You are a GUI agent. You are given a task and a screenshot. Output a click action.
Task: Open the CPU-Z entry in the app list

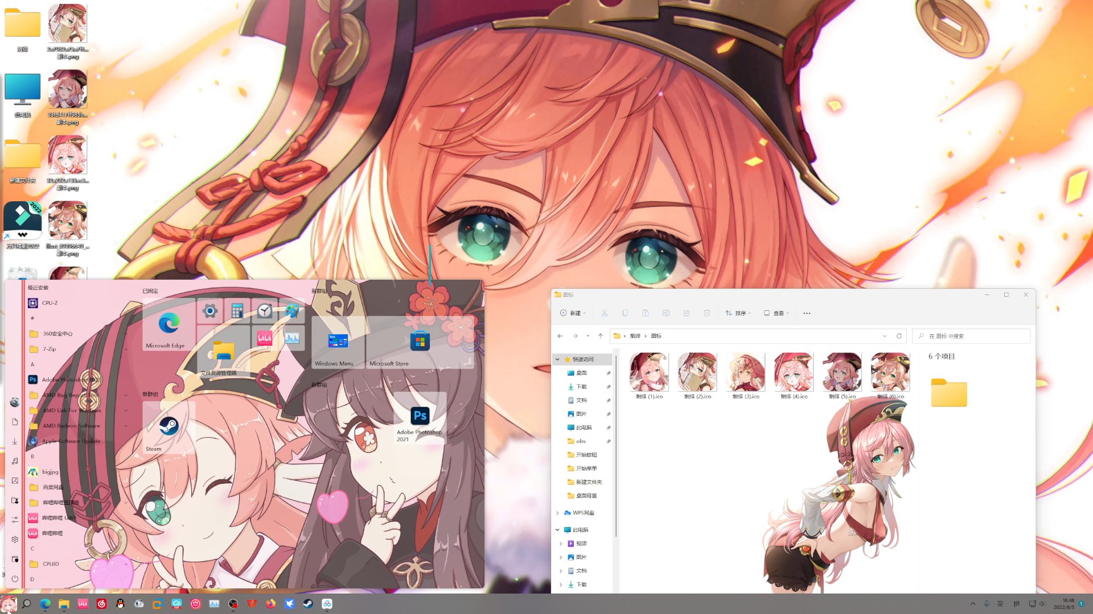[x=50, y=303]
